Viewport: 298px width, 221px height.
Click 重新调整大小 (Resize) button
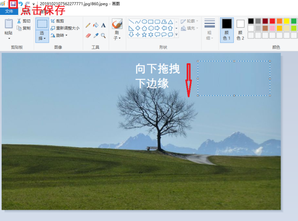tap(65, 28)
